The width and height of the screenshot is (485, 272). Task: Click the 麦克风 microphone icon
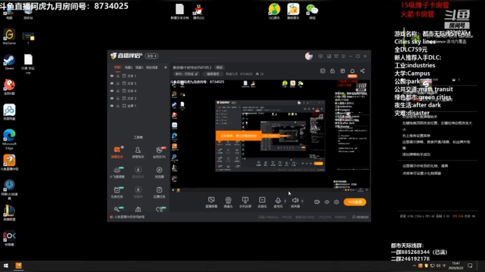click(x=278, y=202)
